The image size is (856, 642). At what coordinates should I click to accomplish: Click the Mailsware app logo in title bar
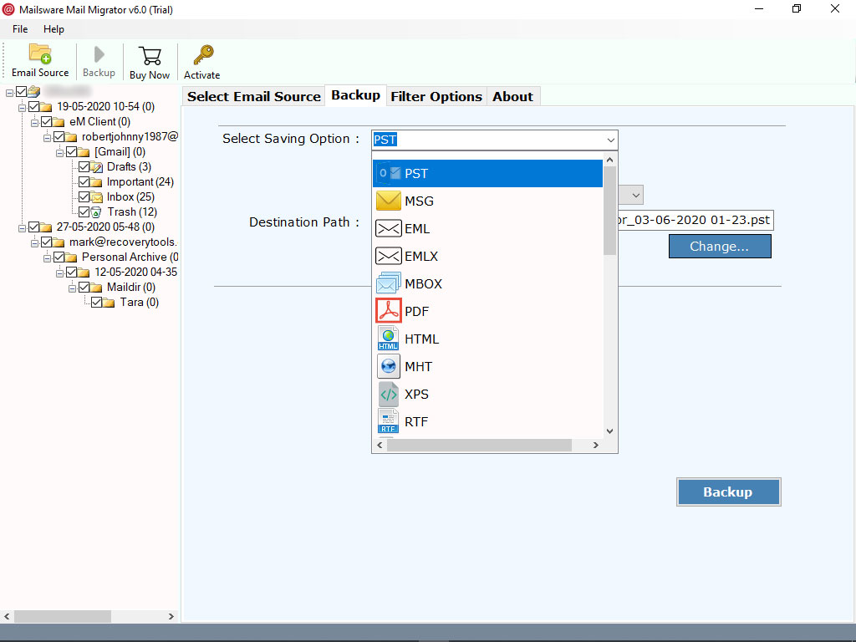click(8, 9)
